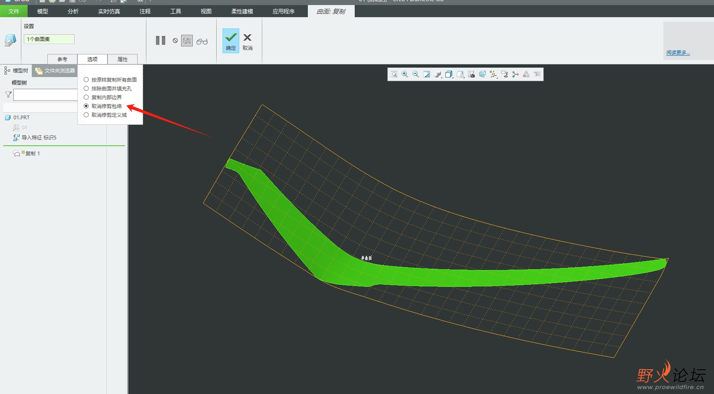Open the 实时仿真 ribbon tab
The image size is (714, 394).
coord(109,11)
